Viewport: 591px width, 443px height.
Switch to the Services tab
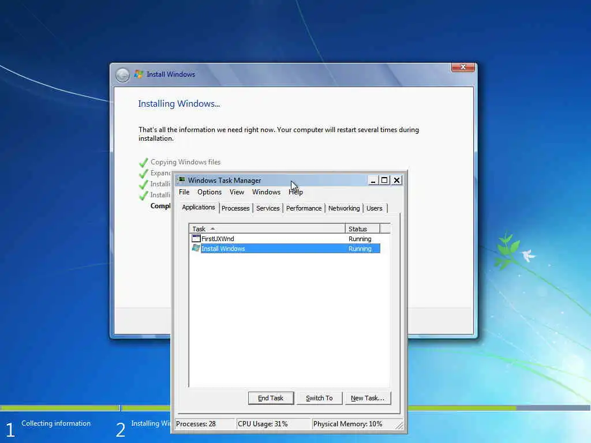[268, 208]
